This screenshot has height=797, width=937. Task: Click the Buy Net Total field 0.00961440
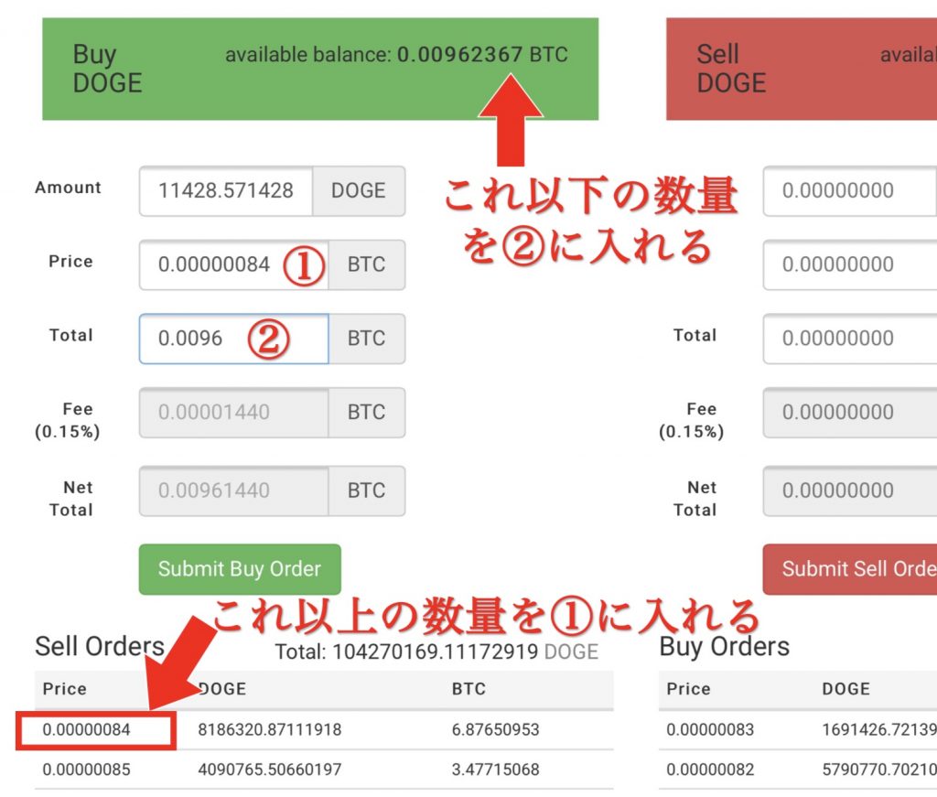click(x=233, y=491)
